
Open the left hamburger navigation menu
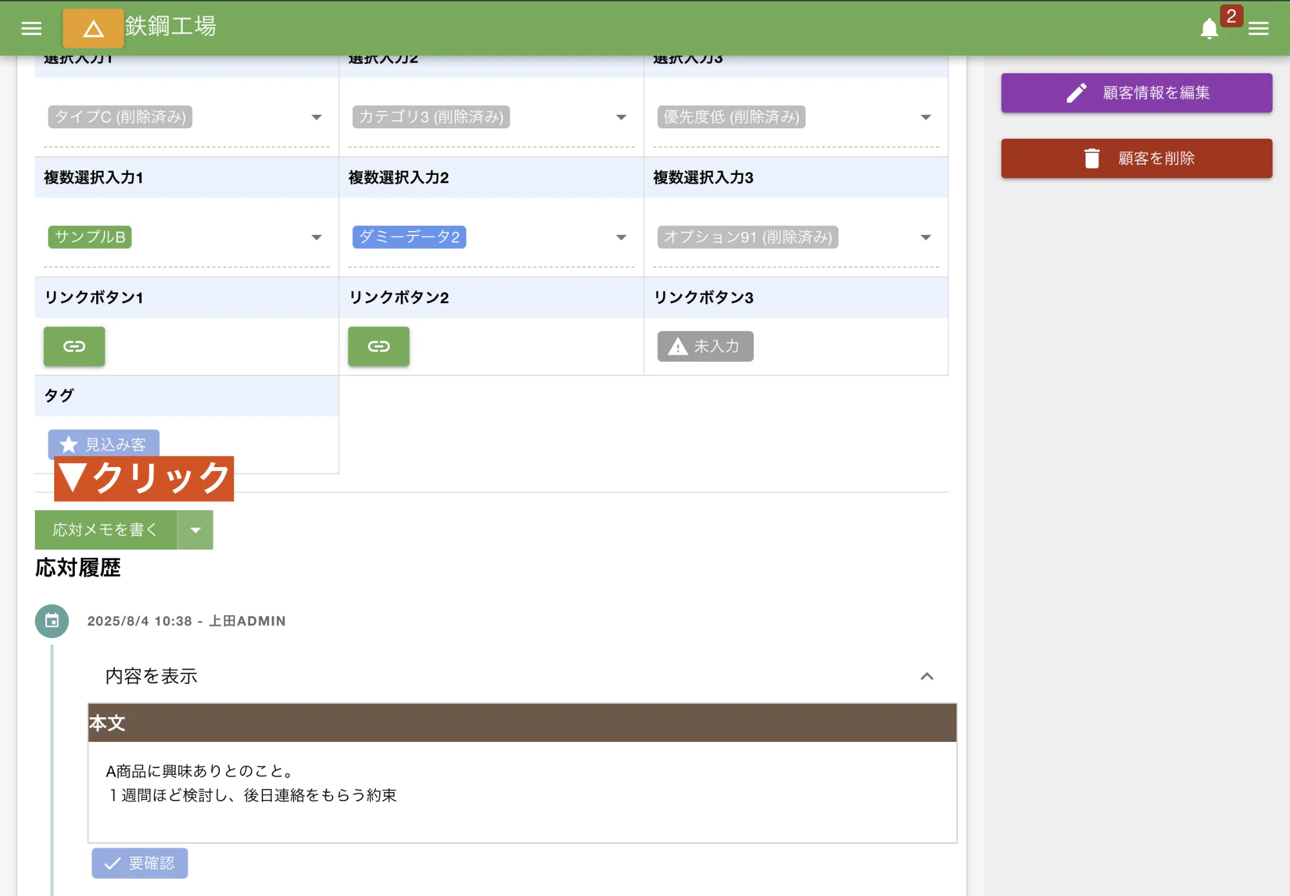click(30, 28)
